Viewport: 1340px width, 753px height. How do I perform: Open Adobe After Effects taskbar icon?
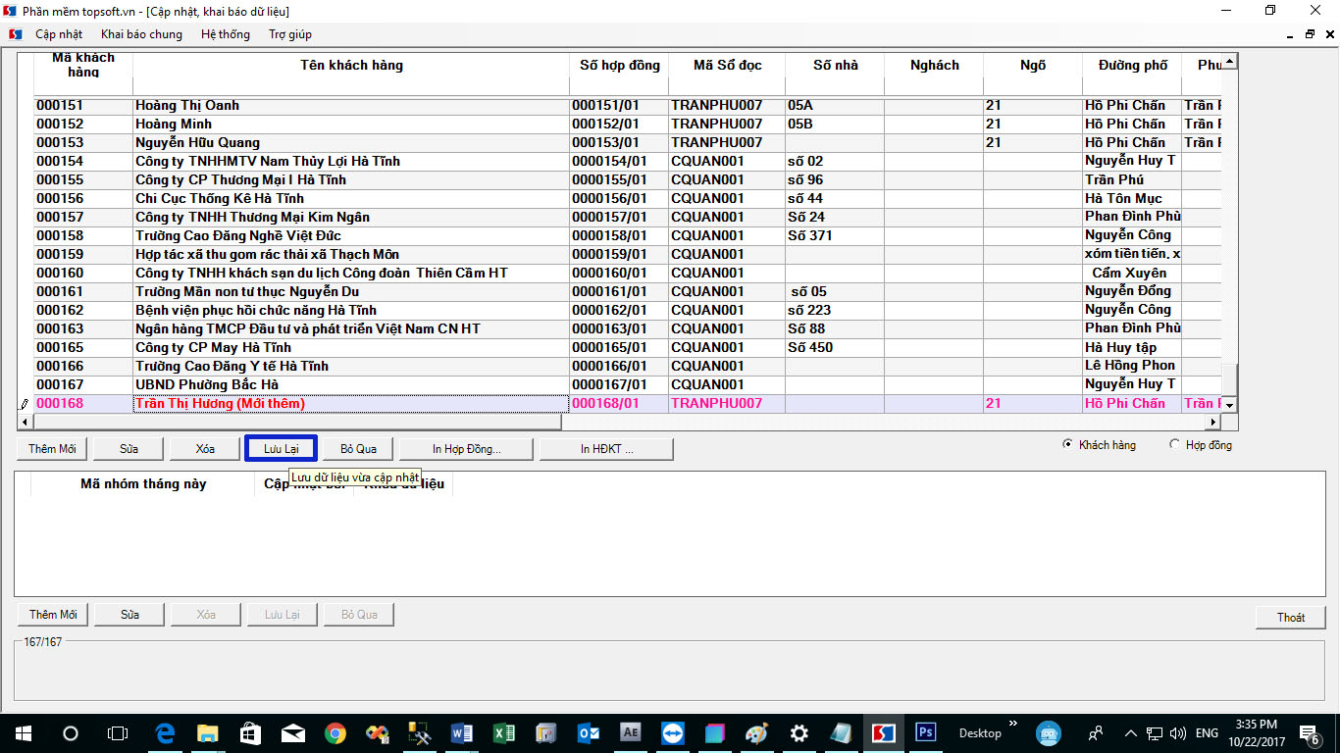click(631, 733)
